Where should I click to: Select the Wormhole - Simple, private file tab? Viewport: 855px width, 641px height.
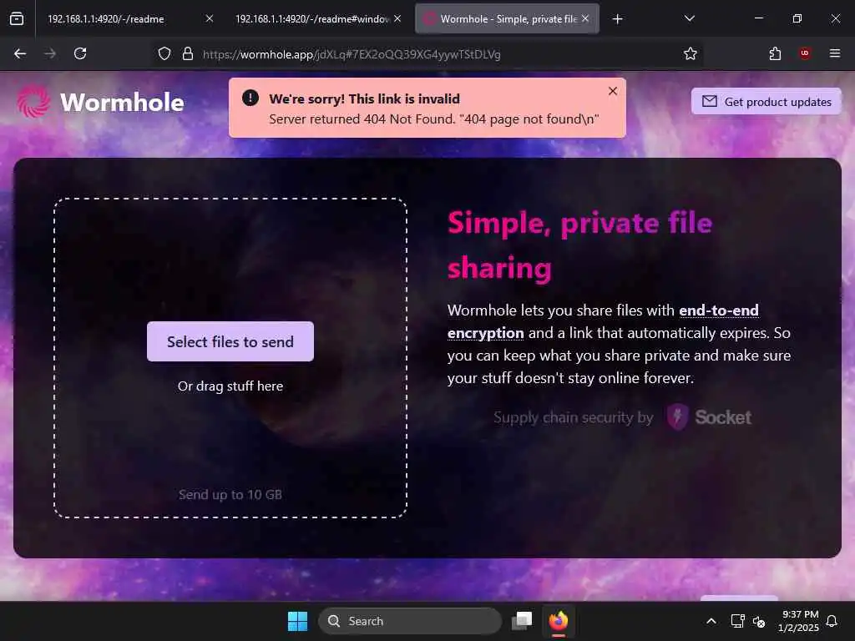click(x=507, y=18)
